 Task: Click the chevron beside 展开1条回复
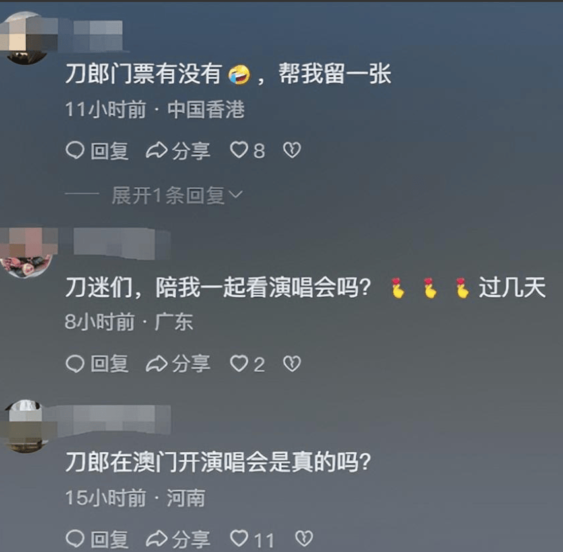[236, 194]
